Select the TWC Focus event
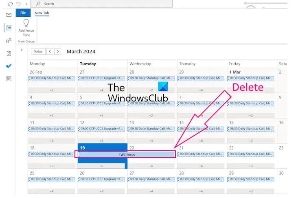The height and width of the screenshot is (198, 298). [x=127, y=154]
